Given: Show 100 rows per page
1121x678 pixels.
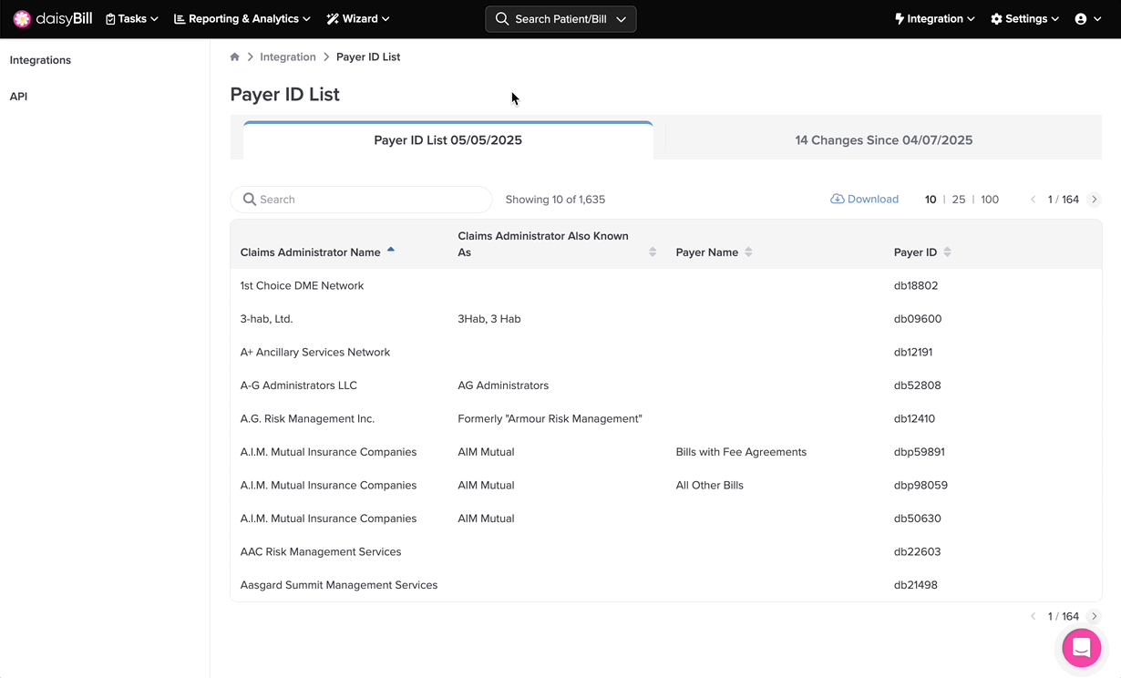Looking at the screenshot, I should click(x=990, y=200).
